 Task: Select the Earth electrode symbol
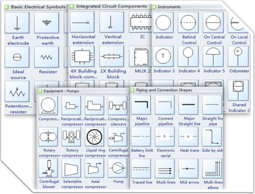point(18,23)
